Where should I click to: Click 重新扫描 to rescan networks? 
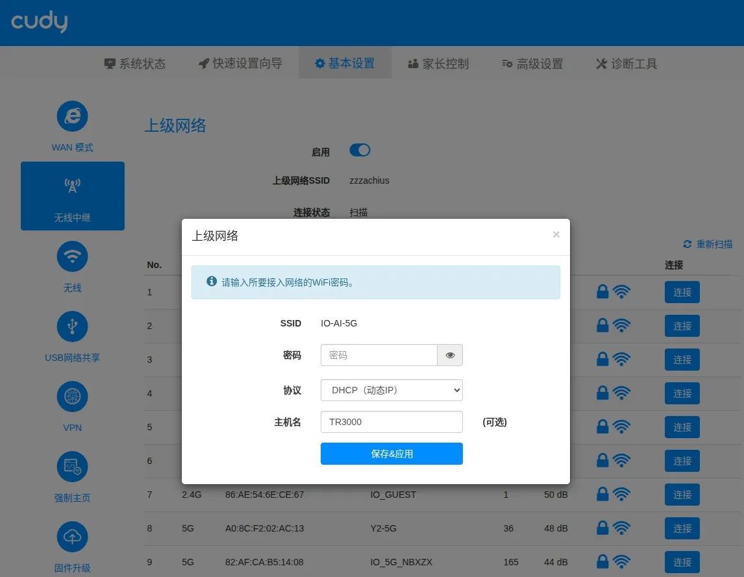point(708,244)
